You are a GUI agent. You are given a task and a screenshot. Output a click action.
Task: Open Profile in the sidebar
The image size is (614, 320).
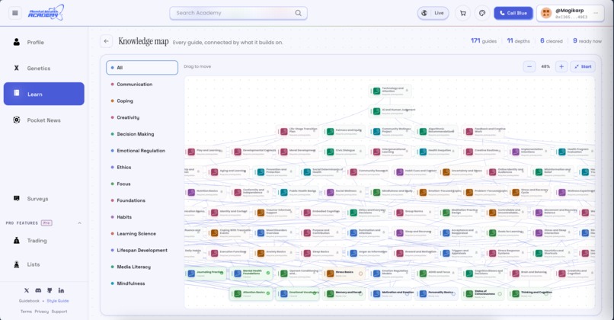pyautogui.click(x=44, y=42)
